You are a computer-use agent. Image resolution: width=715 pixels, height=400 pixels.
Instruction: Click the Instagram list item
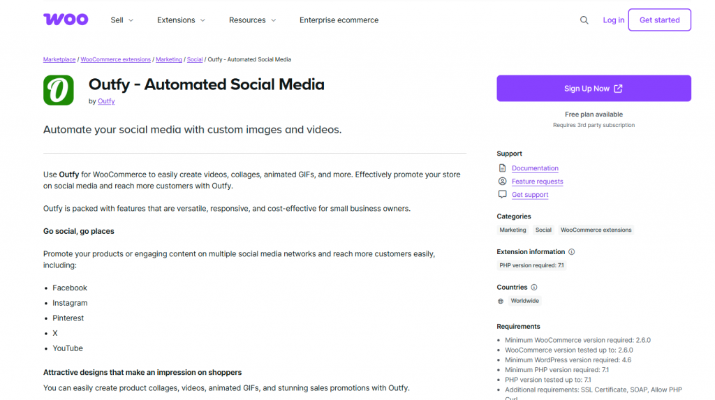click(x=70, y=303)
